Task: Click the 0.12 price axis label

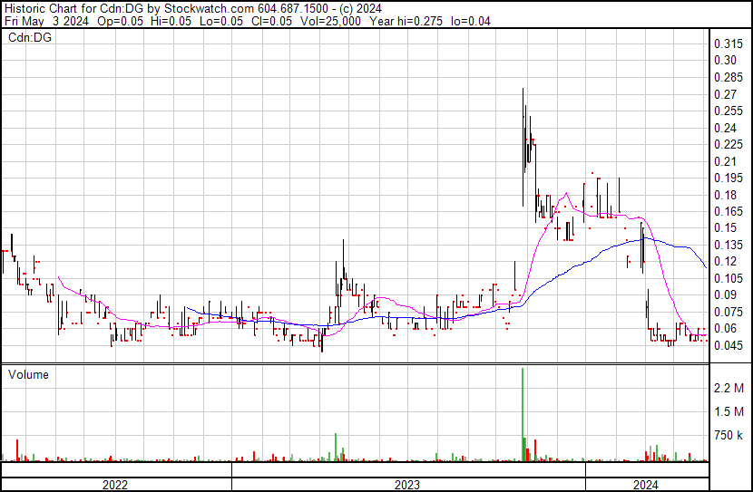Action: coord(725,261)
